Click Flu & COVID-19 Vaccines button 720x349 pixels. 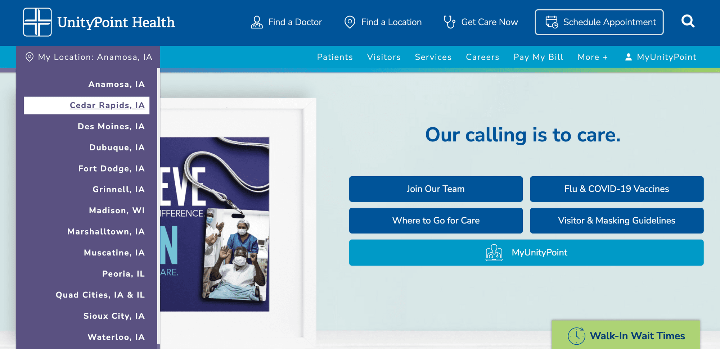click(x=616, y=189)
